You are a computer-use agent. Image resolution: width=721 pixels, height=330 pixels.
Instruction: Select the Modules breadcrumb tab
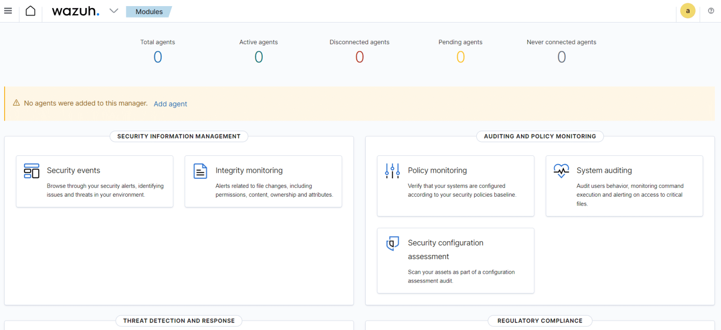point(149,12)
